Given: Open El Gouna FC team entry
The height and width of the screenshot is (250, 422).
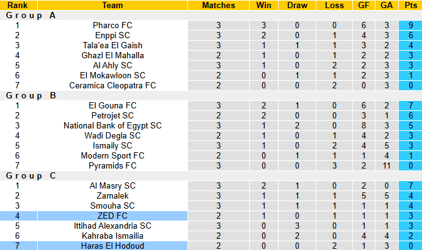Looking at the screenshot, I should (113, 105).
